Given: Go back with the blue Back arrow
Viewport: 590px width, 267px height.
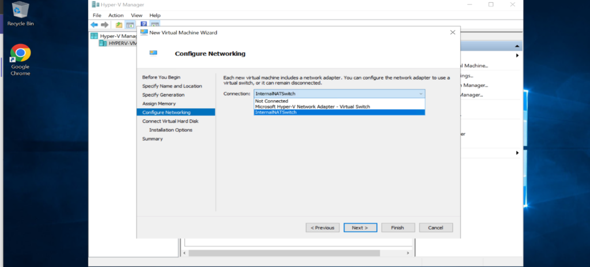Looking at the screenshot, I should (x=94, y=25).
